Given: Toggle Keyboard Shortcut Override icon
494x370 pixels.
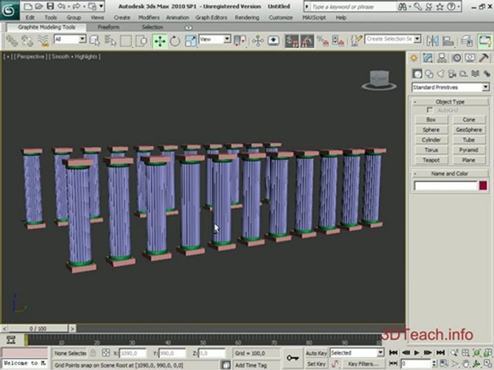Looking at the screenshot, I should point(273,41).
